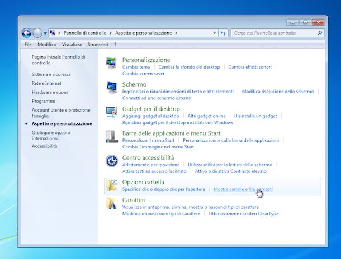
Task: Click Disinstalla un gadget
Action: pyautogui.click(x=255, y=116)
